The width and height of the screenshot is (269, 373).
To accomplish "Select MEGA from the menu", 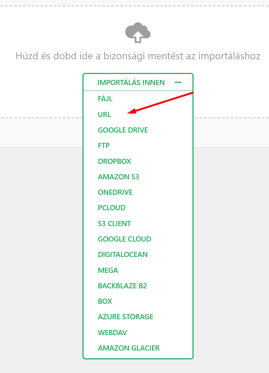I will [108, 270].
